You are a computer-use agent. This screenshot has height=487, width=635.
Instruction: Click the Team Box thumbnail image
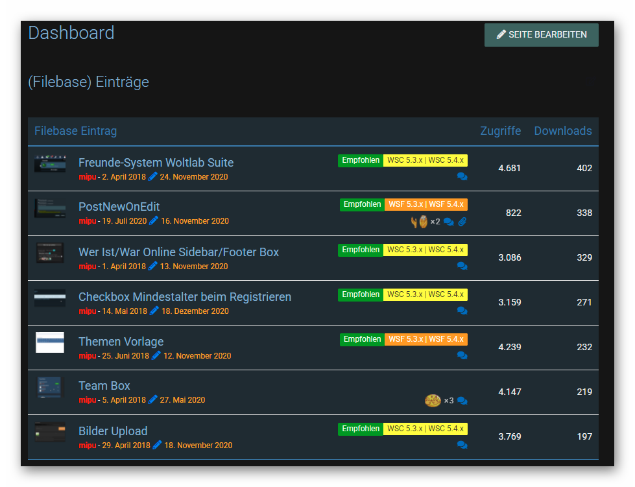click(x=50, y=388)
